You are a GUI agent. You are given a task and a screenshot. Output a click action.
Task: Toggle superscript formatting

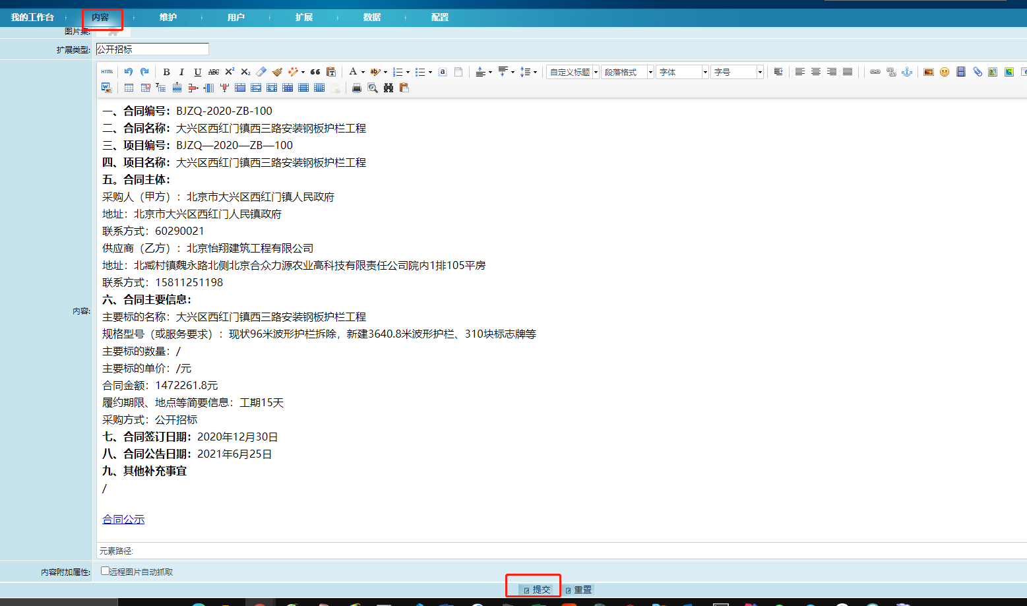230,72
